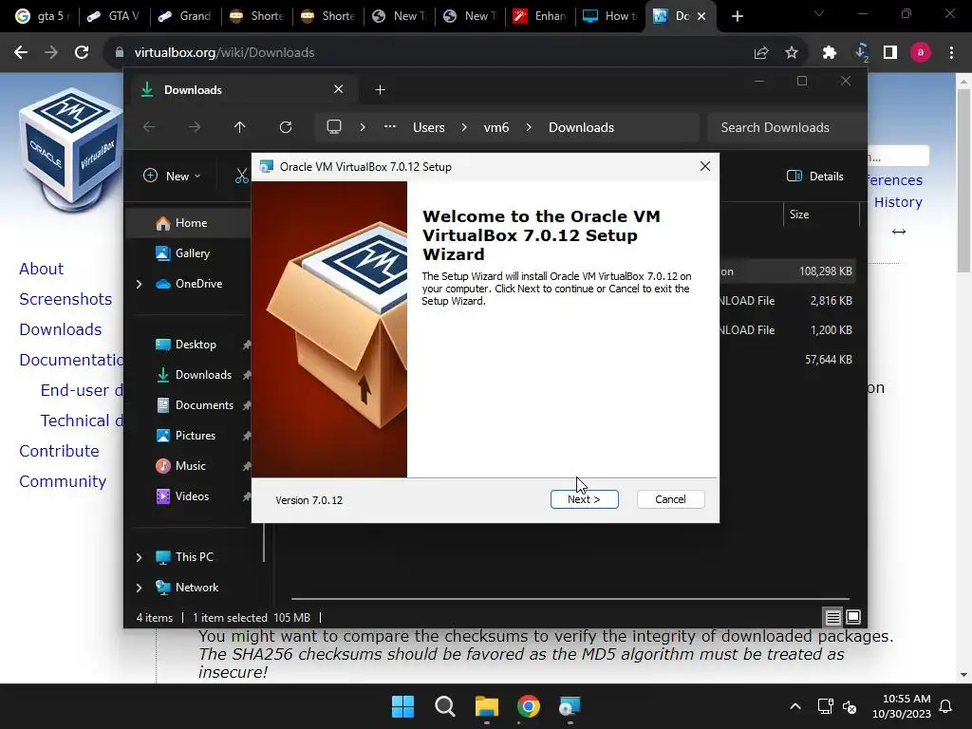
Task: Go up one folder in File Explorer
Action: tap(240, 127)
